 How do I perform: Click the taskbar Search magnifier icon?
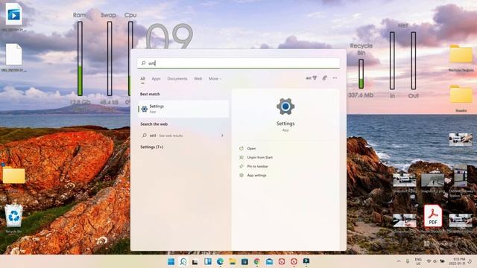[183, 261]
